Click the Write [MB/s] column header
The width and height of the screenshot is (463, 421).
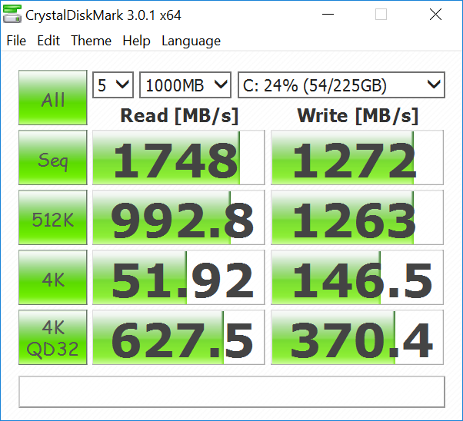358,116
